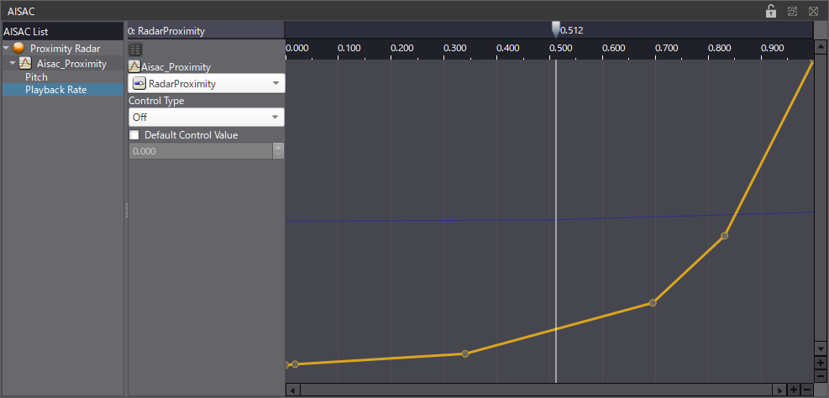
Task: Click the control icon inside the RadarProximity dropdown
Action: (x=139, y=83)
